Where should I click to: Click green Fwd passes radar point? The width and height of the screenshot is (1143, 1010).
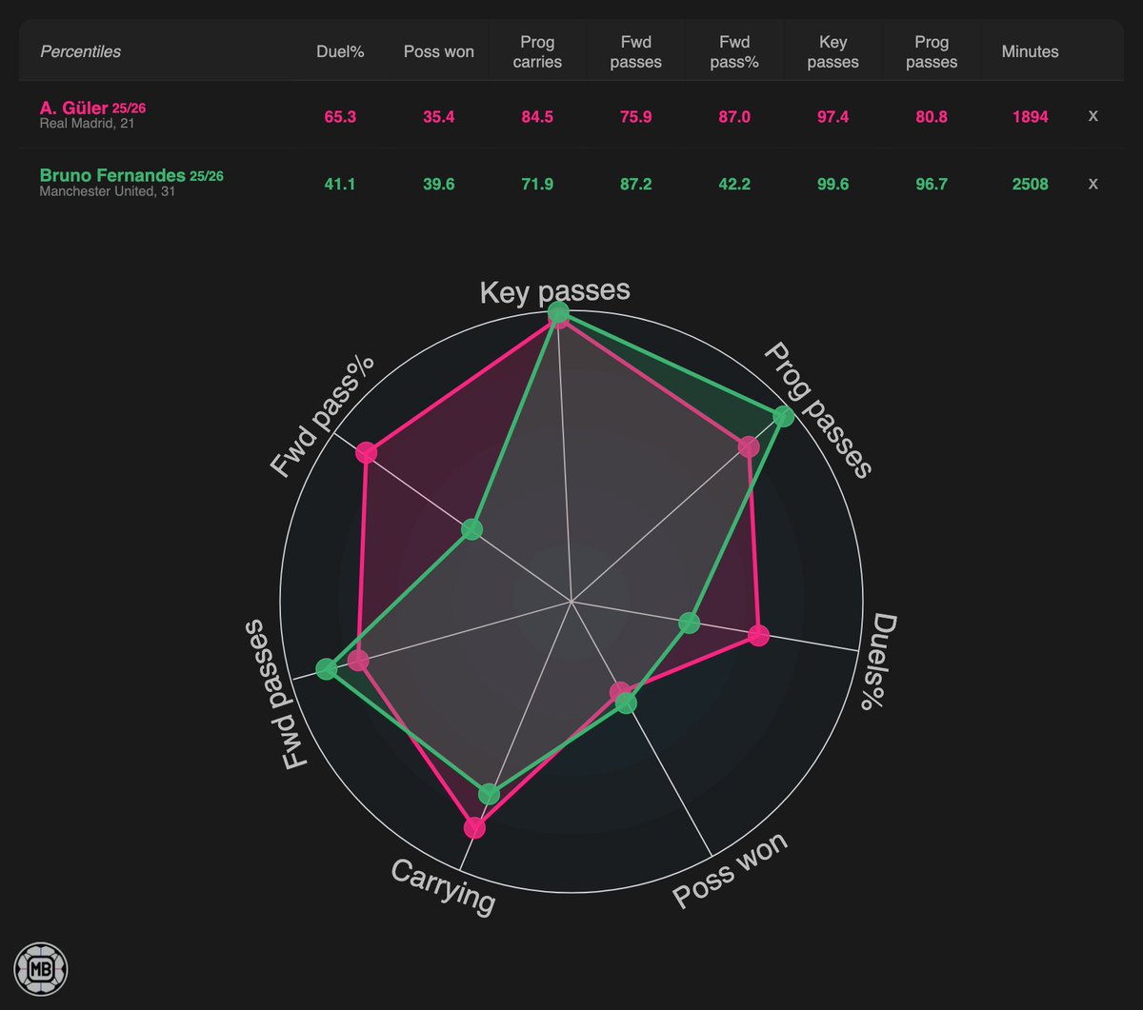(x=327, y=669)
